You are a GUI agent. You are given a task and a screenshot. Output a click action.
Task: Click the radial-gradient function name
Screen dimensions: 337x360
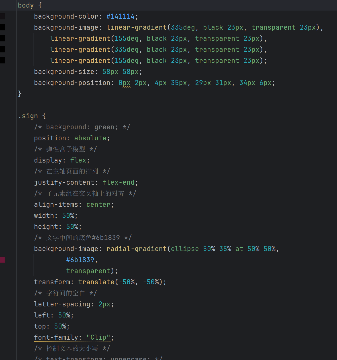137,249
